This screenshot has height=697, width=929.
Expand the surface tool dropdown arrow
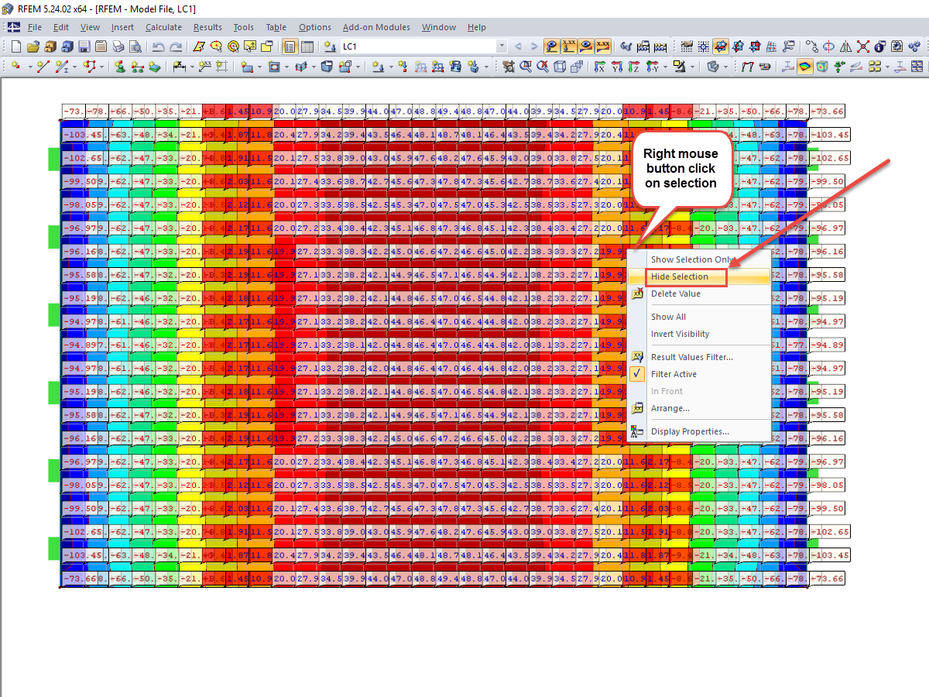(x=259, y=67)
